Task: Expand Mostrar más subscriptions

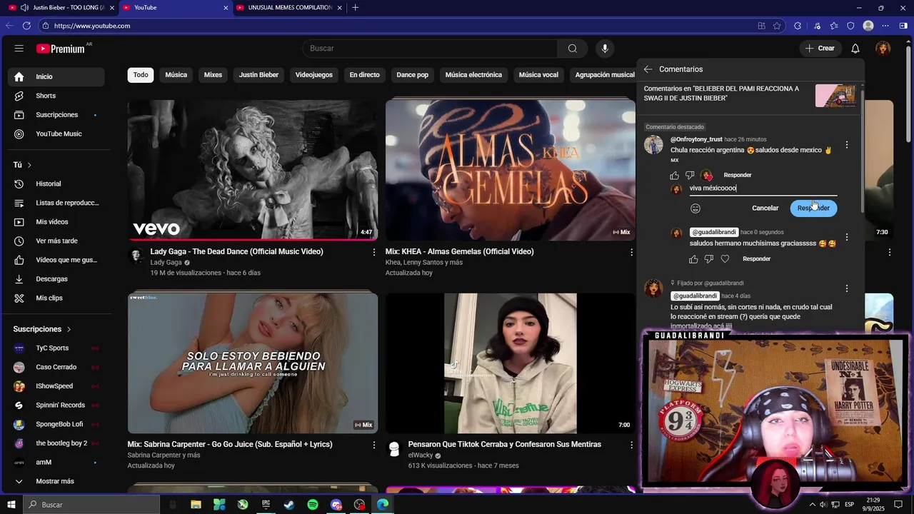Action: pyautogui.click(x=56, y=481)
